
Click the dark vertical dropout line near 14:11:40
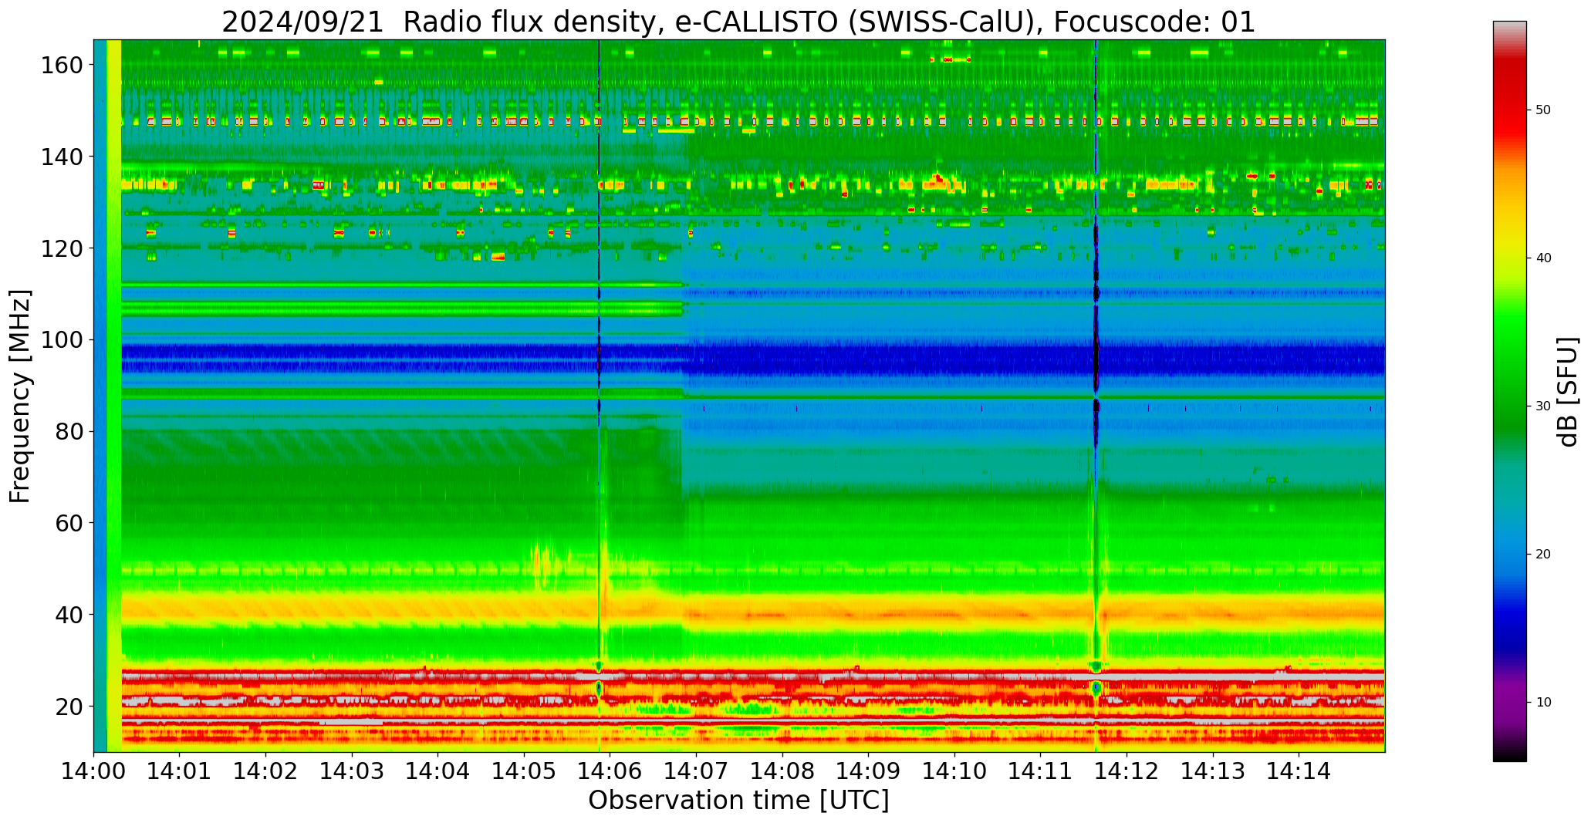[x=1096, y=309]
